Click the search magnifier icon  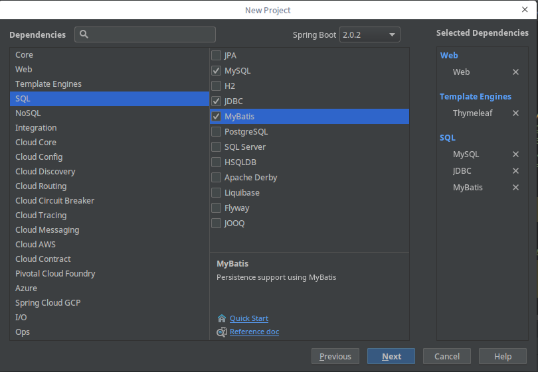84,34
